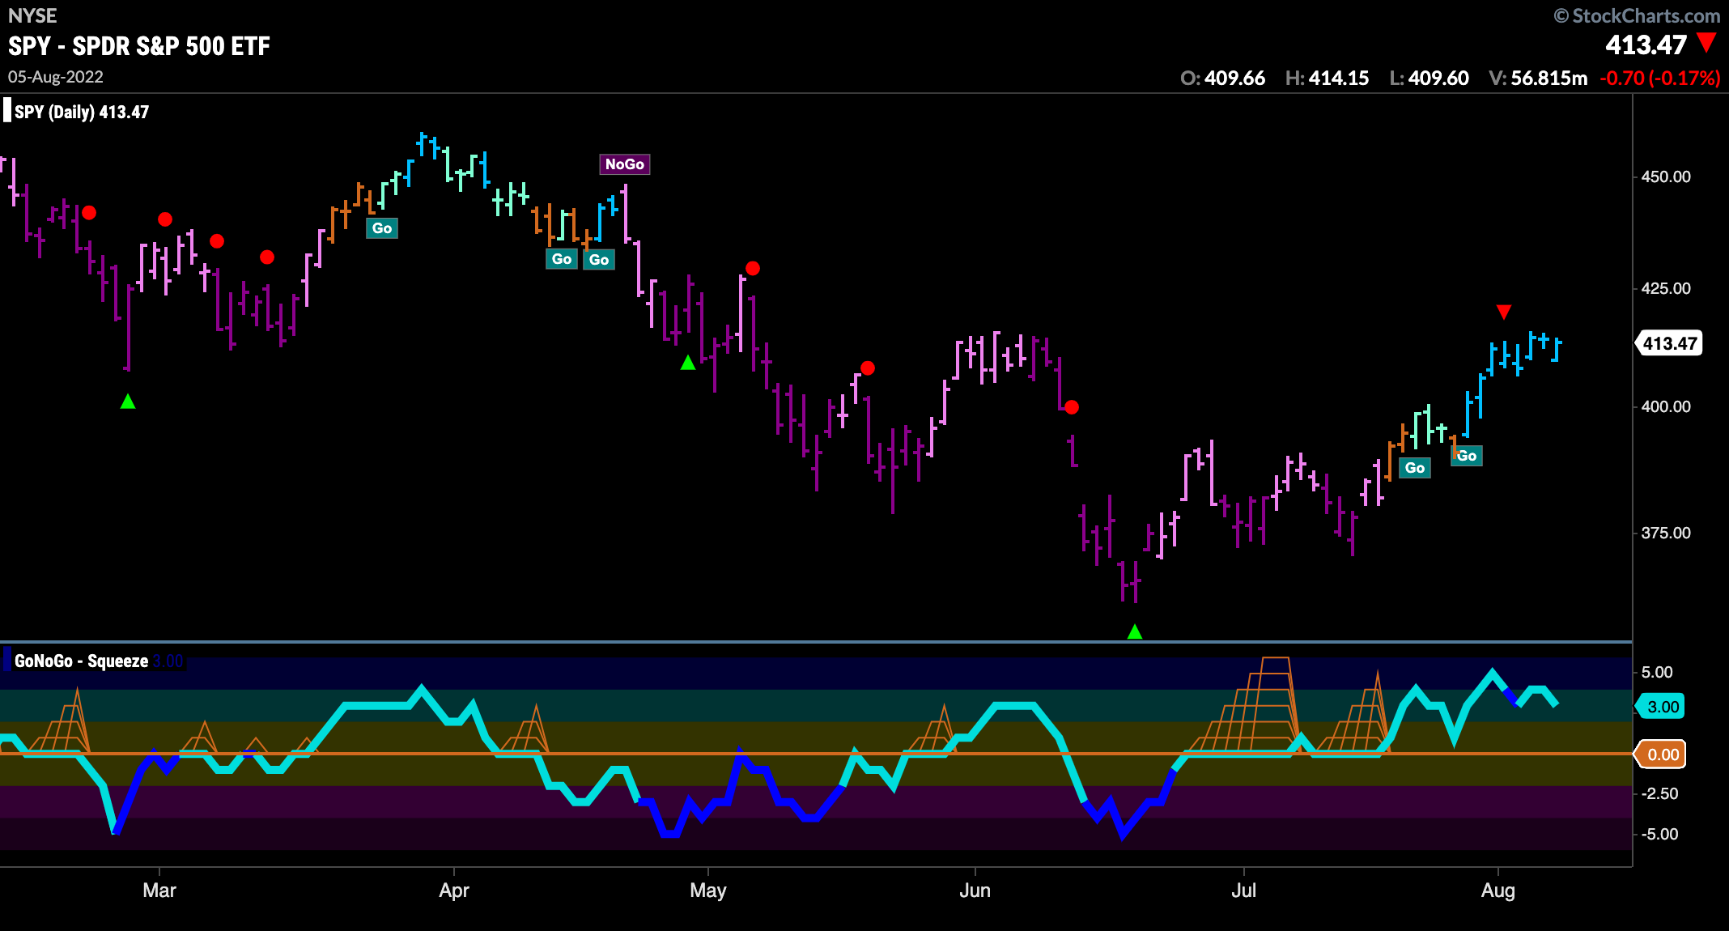Click the NYSE exchange label
1729x931 pixels.
pos(32,15)
